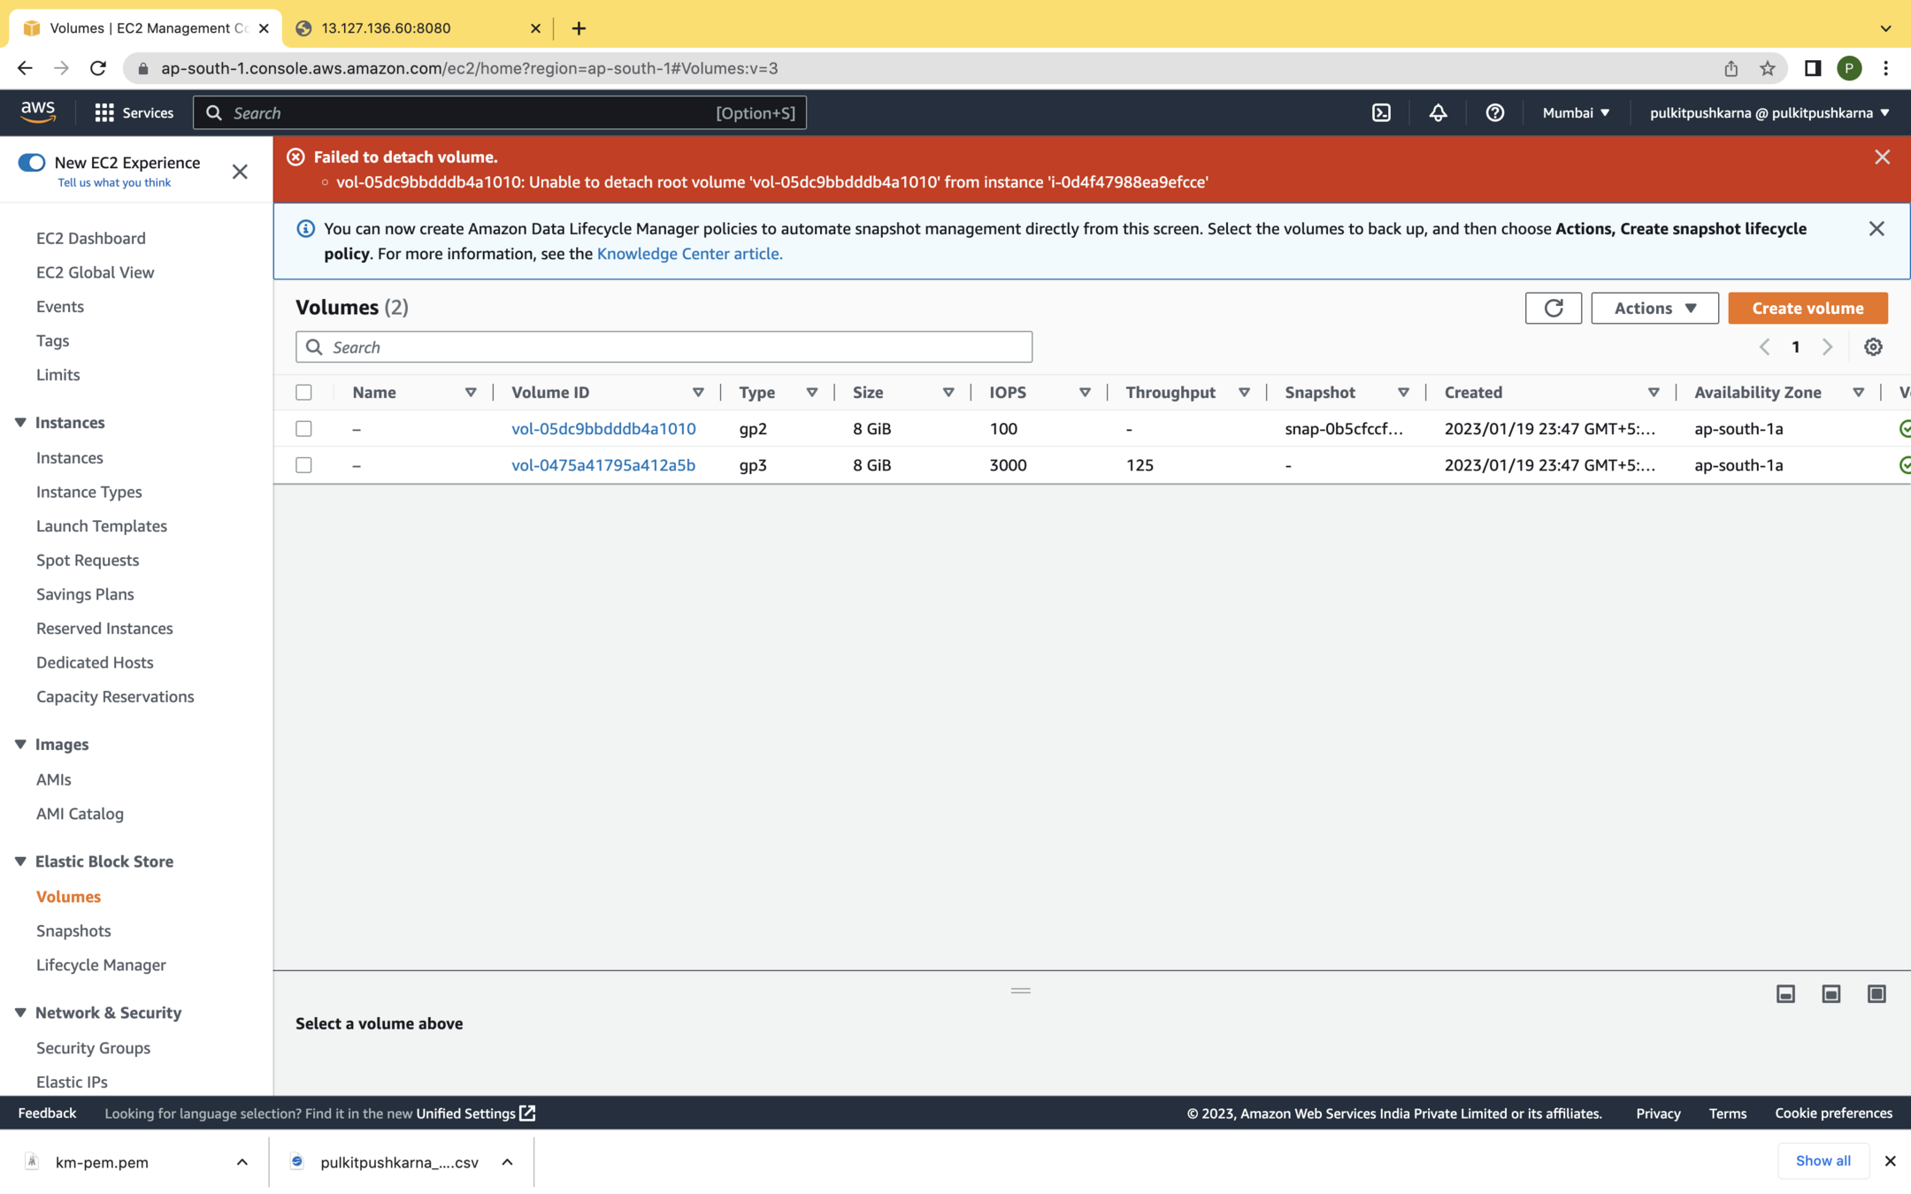Refresh the volumes list
Screen dimensions: 1911x1194
(1553, 308)
